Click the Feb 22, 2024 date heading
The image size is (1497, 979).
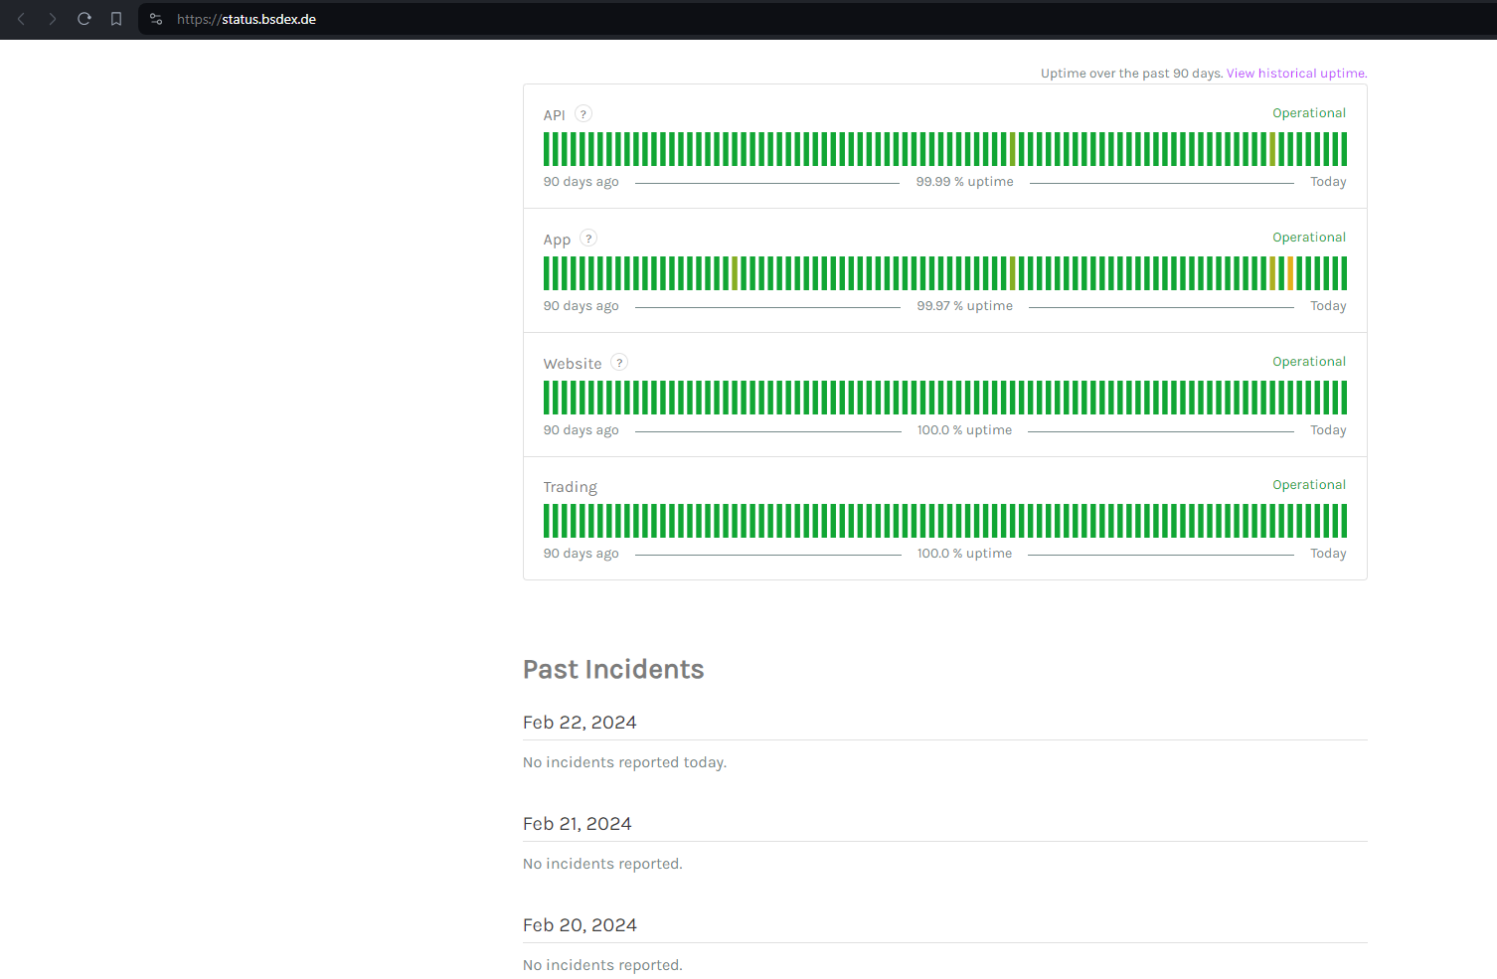click(x=580, y=723)
